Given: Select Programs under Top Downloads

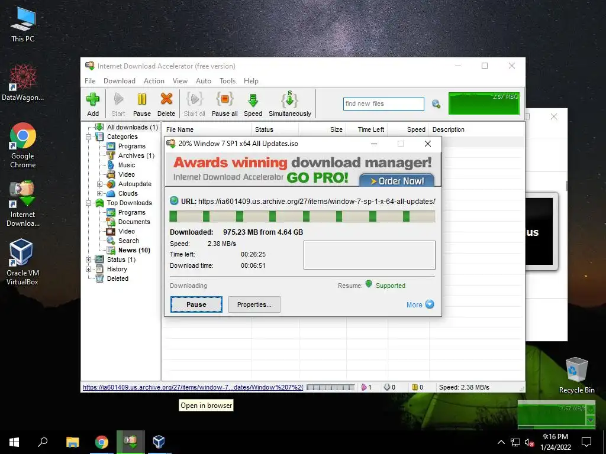Looking at the screenshot, I should click(132, 212).
